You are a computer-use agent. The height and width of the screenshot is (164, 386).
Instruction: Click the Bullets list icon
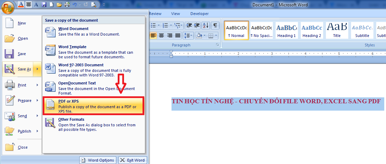click(x=153, y=25)
